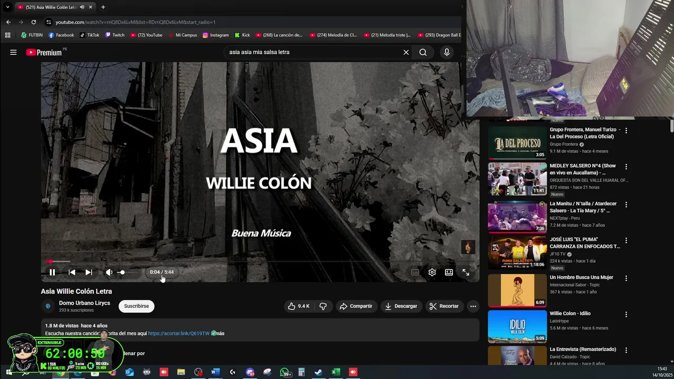The width and height of the screenshot is (674, 379).
Task: Reload the page with the refresh icon
Action: (x=34, y=22)
